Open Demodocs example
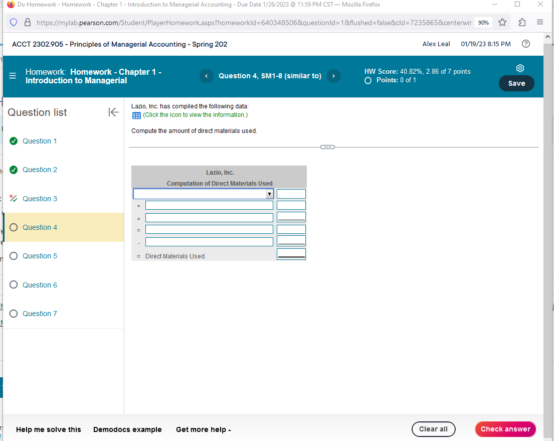Viewport: 554px width, 441px height. (127, 429)
